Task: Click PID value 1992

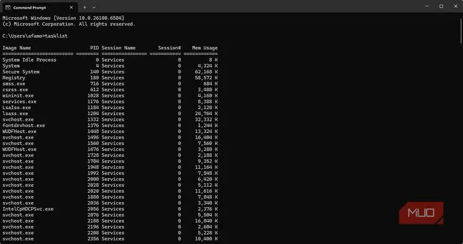Action: [93, 173]
